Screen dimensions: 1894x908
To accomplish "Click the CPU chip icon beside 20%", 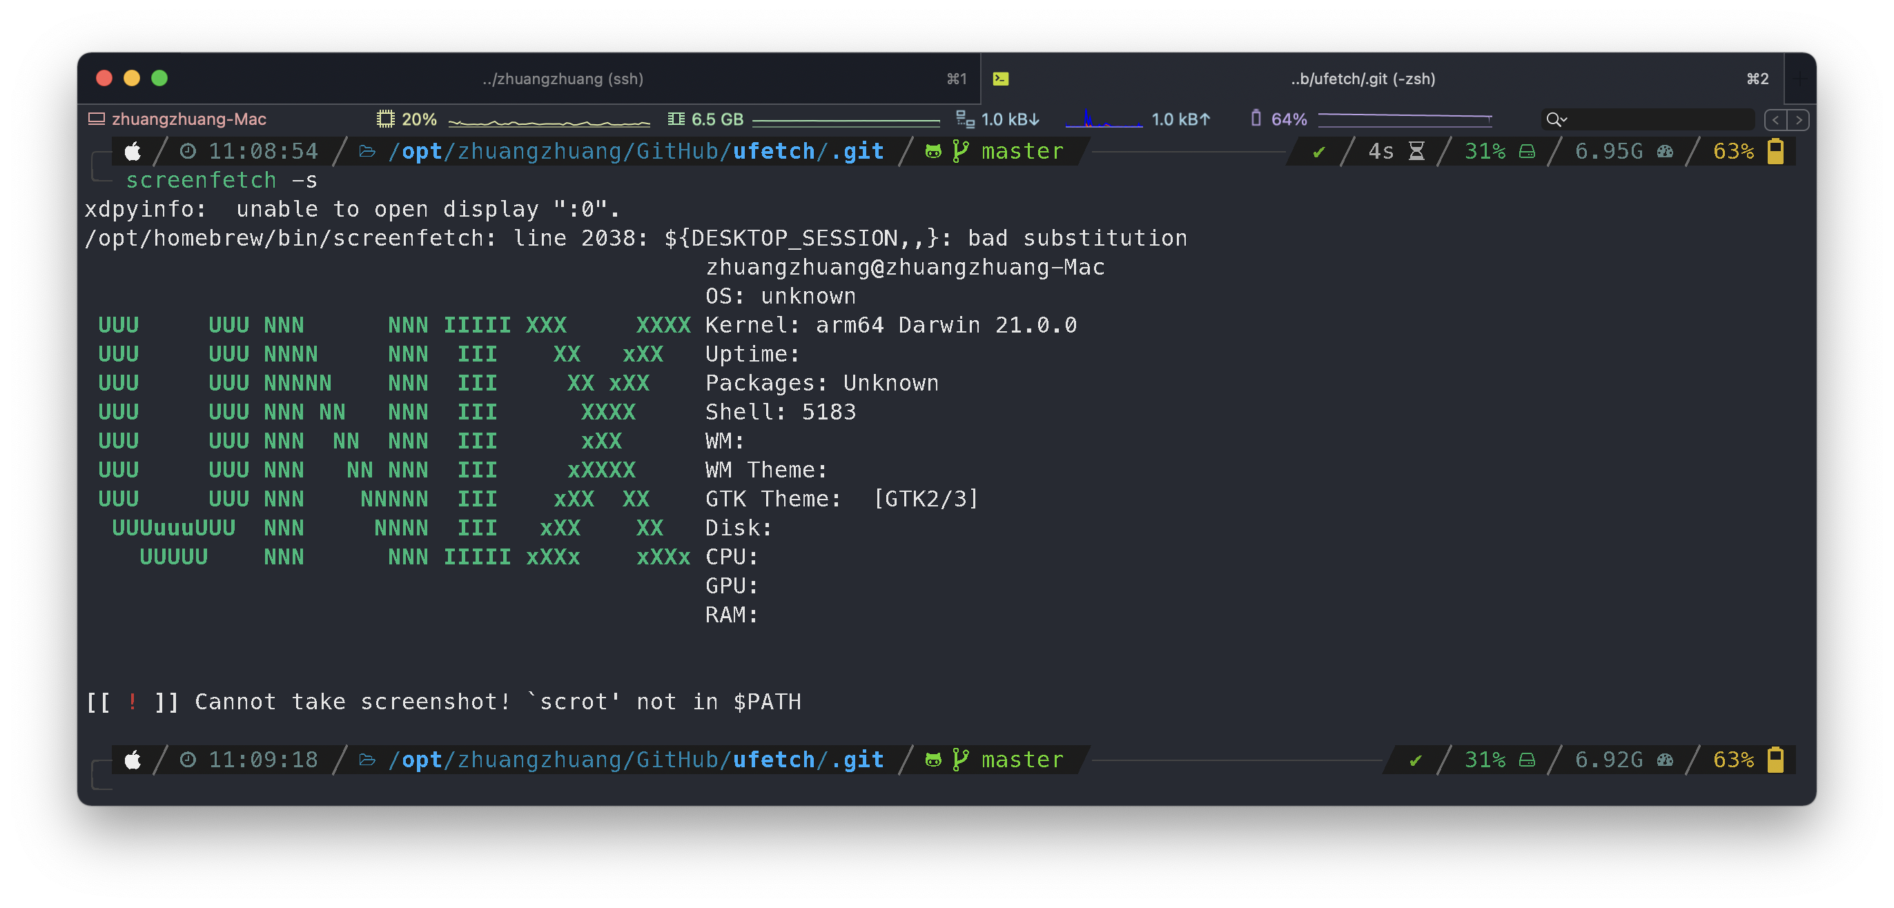I will (x=385, y=119).
